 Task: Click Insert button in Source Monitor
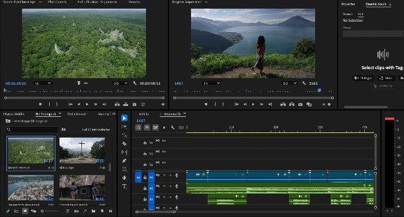117,104
